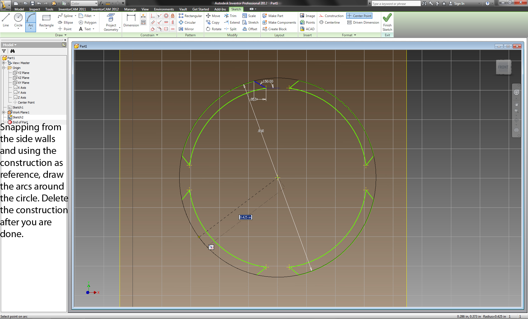
Task: Click Make Part button
Action: pyautogui.click(x=273, y=16)
